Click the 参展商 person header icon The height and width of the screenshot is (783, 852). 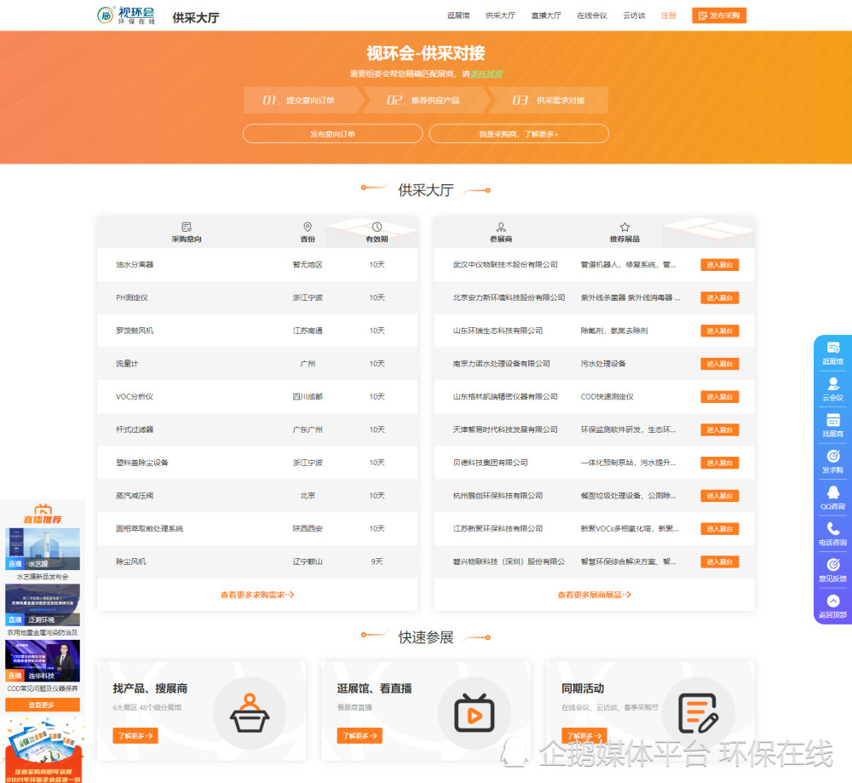(x=501, y=227)
